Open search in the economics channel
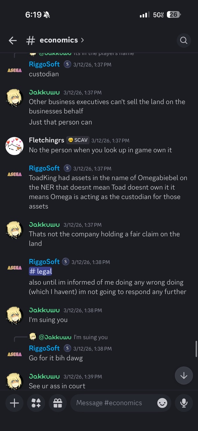198x431 pixels. 184,40
